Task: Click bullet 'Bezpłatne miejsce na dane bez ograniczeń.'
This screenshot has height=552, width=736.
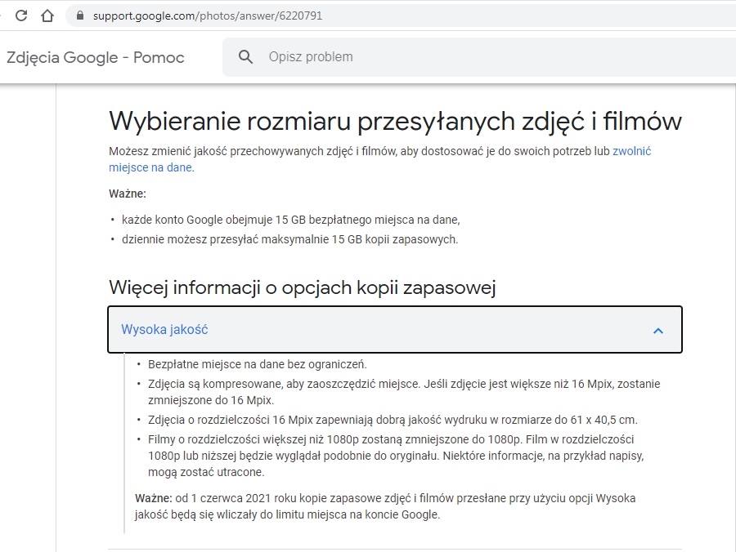Action: (258, 364)
